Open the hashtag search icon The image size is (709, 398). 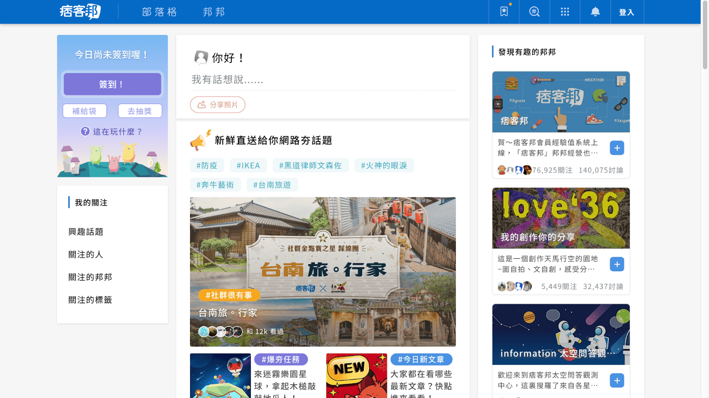point(534,12)
